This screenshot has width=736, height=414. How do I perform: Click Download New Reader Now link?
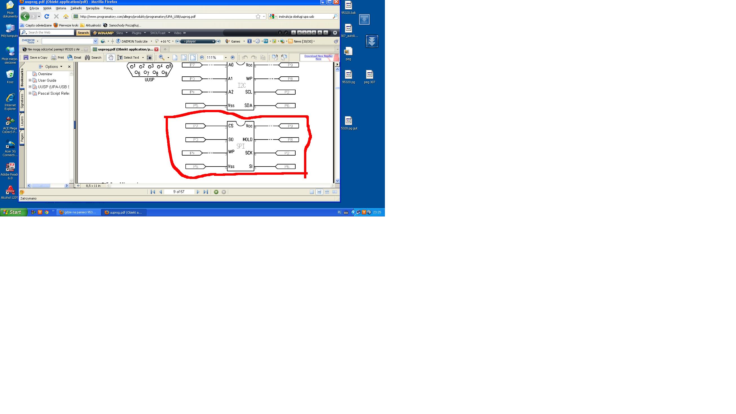[318, 57]
